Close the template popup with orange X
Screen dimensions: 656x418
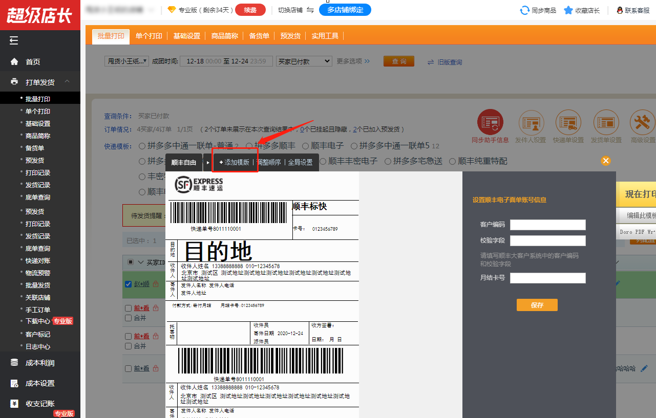tap(606, 161)
